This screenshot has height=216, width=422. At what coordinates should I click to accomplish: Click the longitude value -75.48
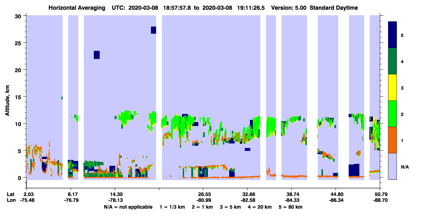pos(27,200)
